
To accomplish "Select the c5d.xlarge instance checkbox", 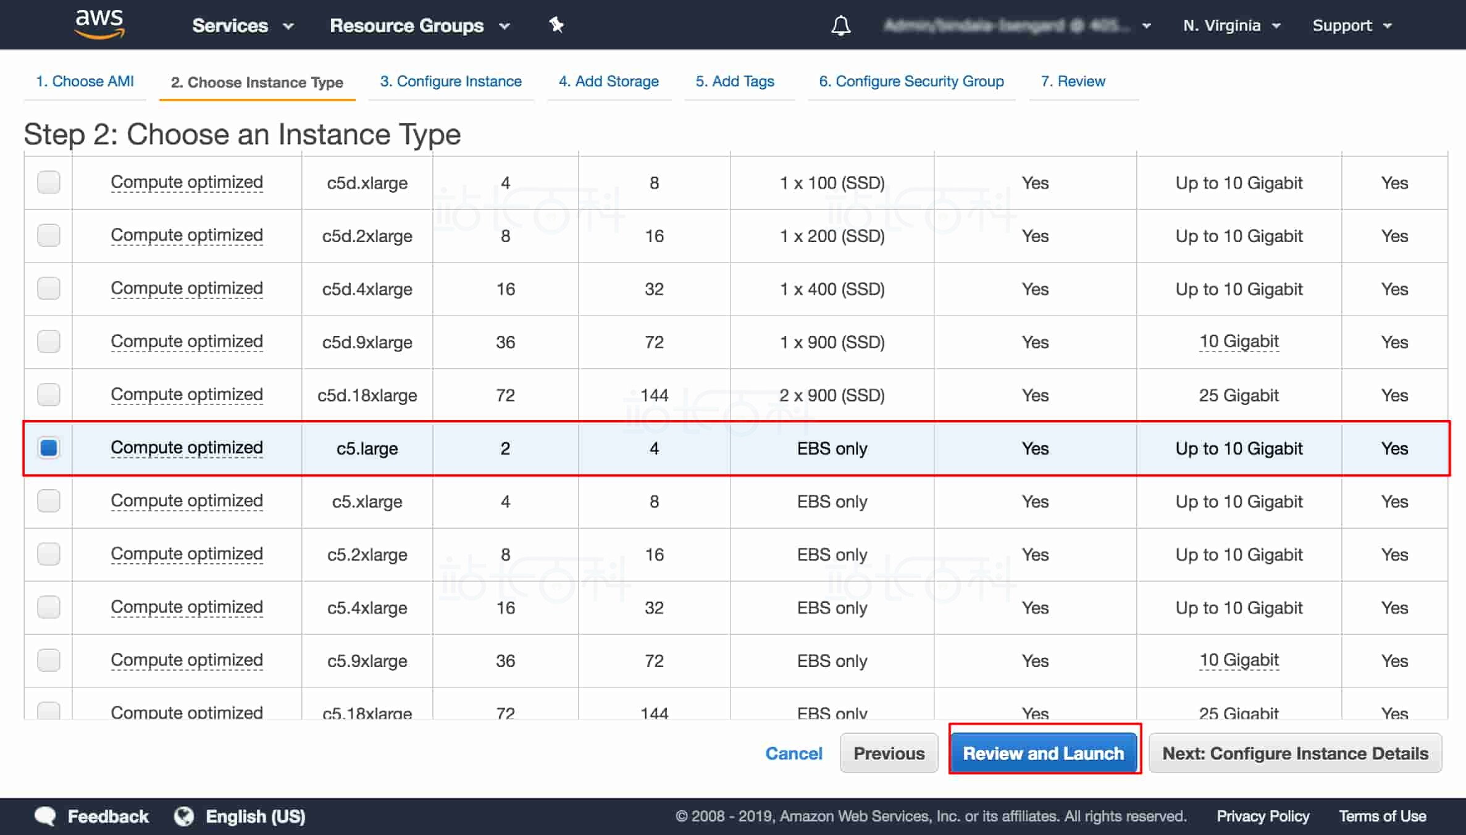I will [49, 182].
